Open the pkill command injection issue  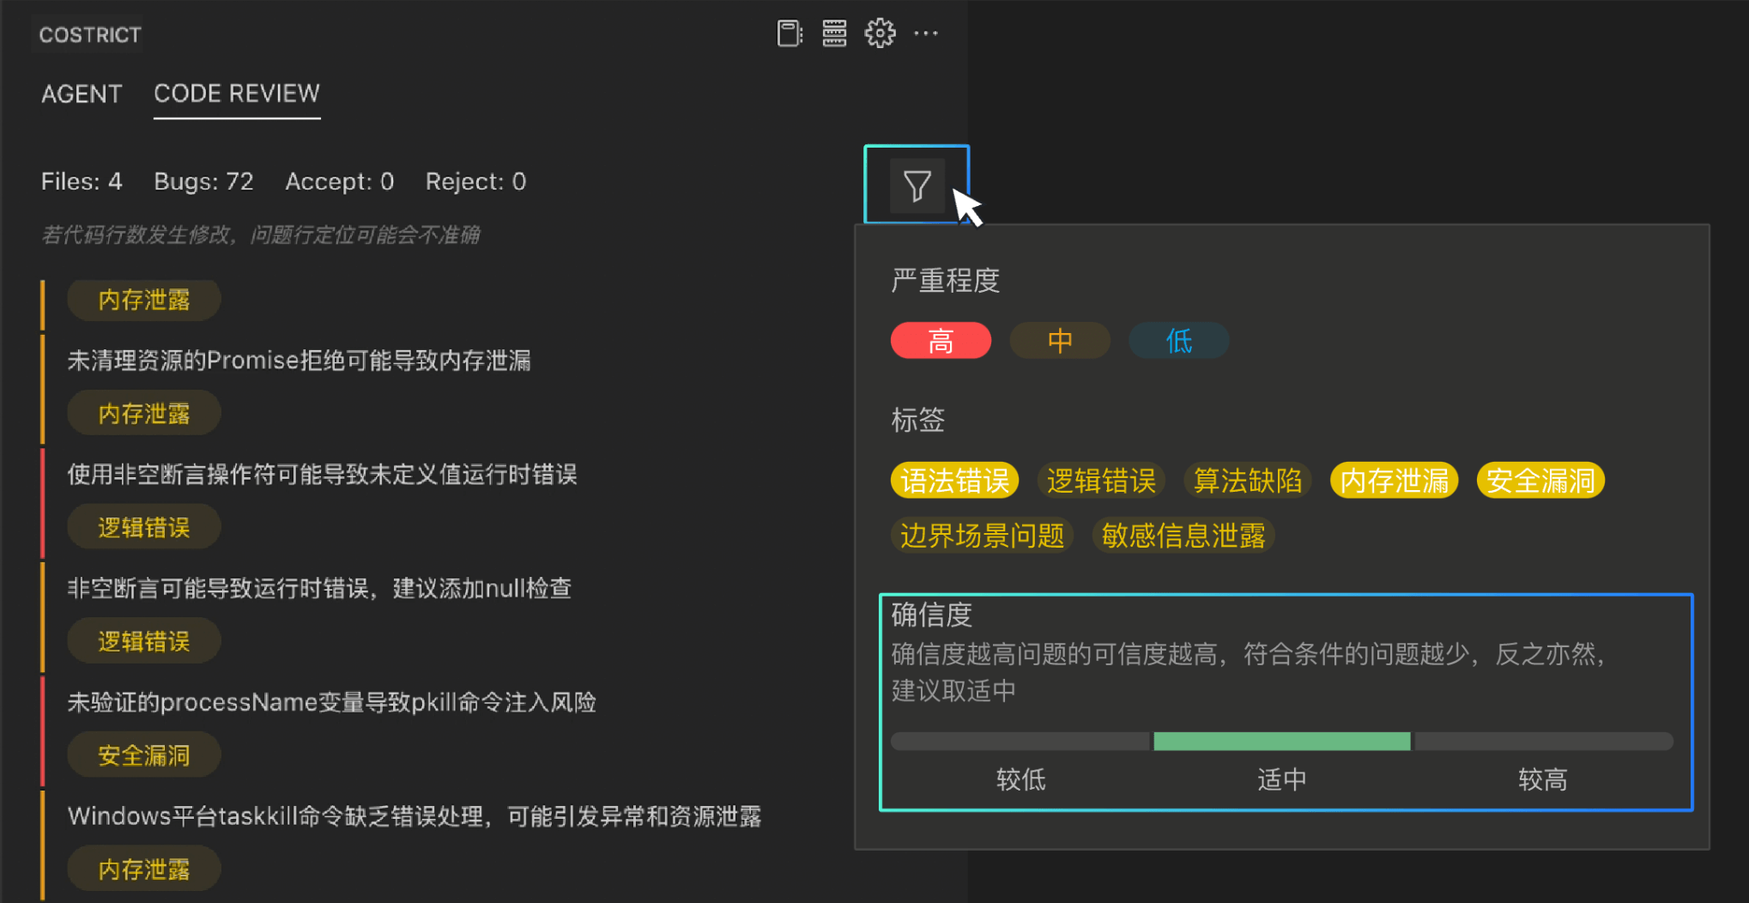[331, 702]
